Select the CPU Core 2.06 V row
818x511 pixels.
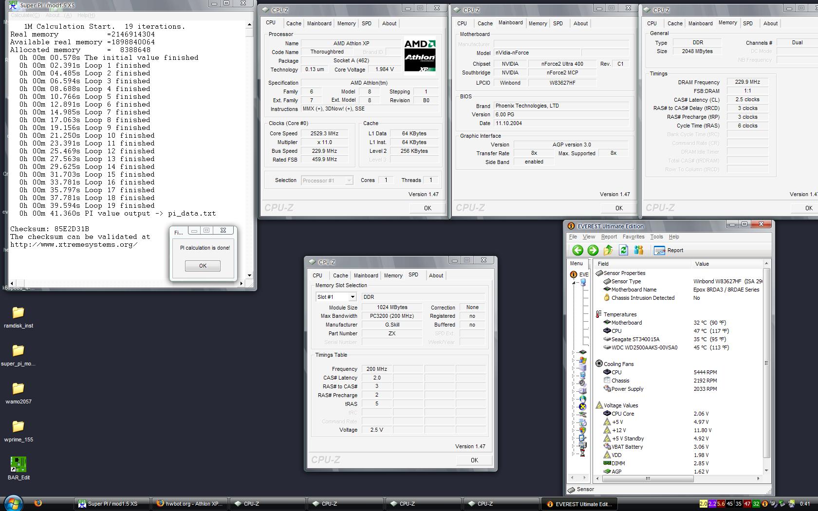[679, 414]
